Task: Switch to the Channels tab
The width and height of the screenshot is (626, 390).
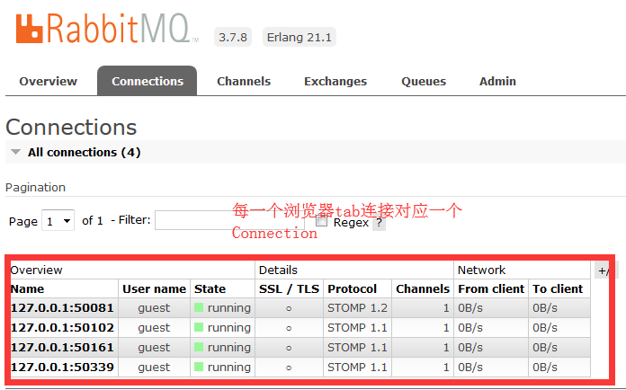Action: click(244, 82)
